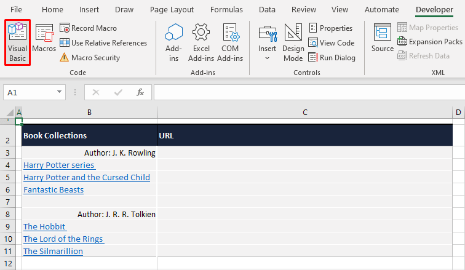Open the Macros dialog
465x270 pixels.
point(44,39)
